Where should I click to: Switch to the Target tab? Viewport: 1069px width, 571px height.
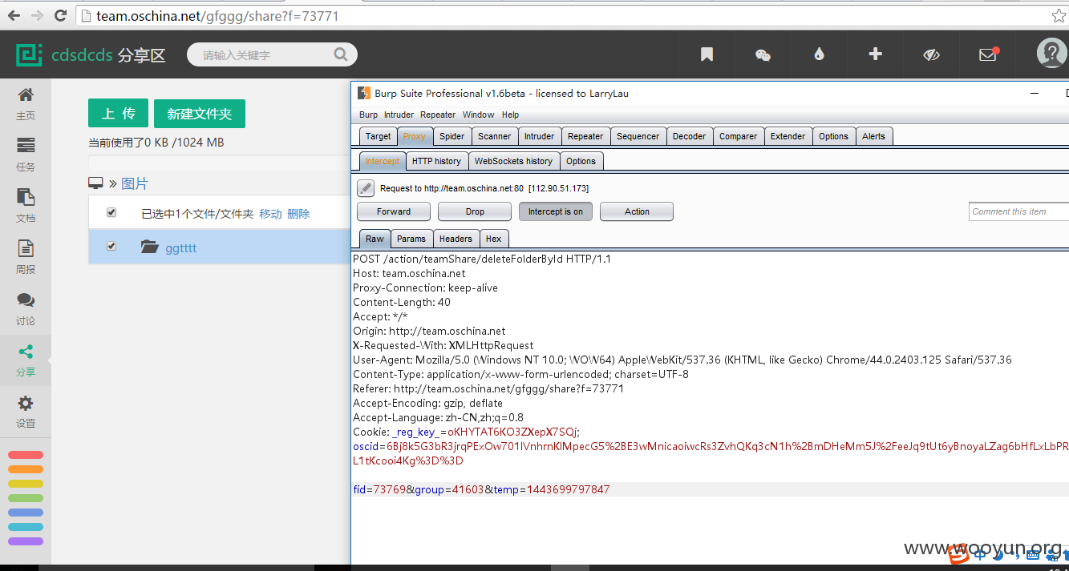point(378,136)
